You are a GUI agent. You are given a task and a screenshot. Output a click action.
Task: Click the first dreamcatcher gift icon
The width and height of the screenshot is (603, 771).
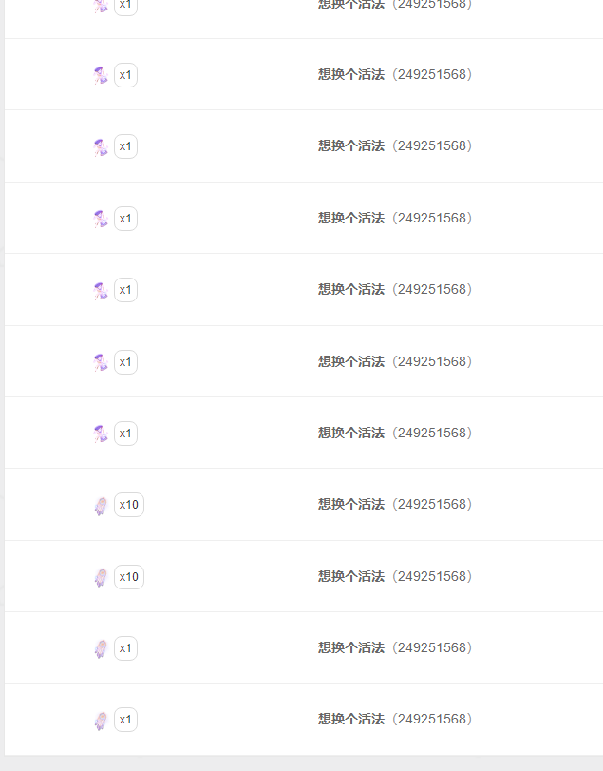point(101,506)
